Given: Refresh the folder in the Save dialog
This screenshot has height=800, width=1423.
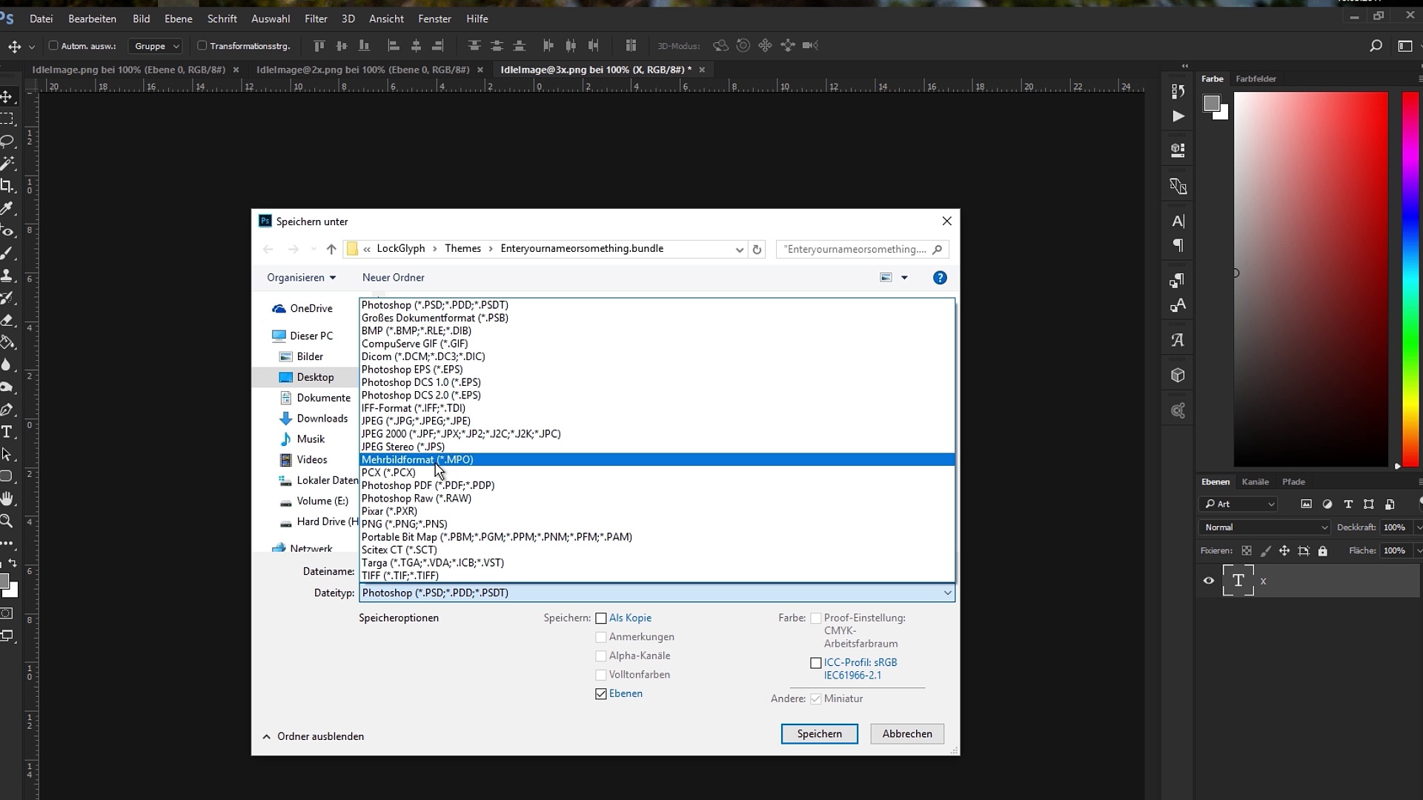Looking at the screenshot, I should point(757,250).
